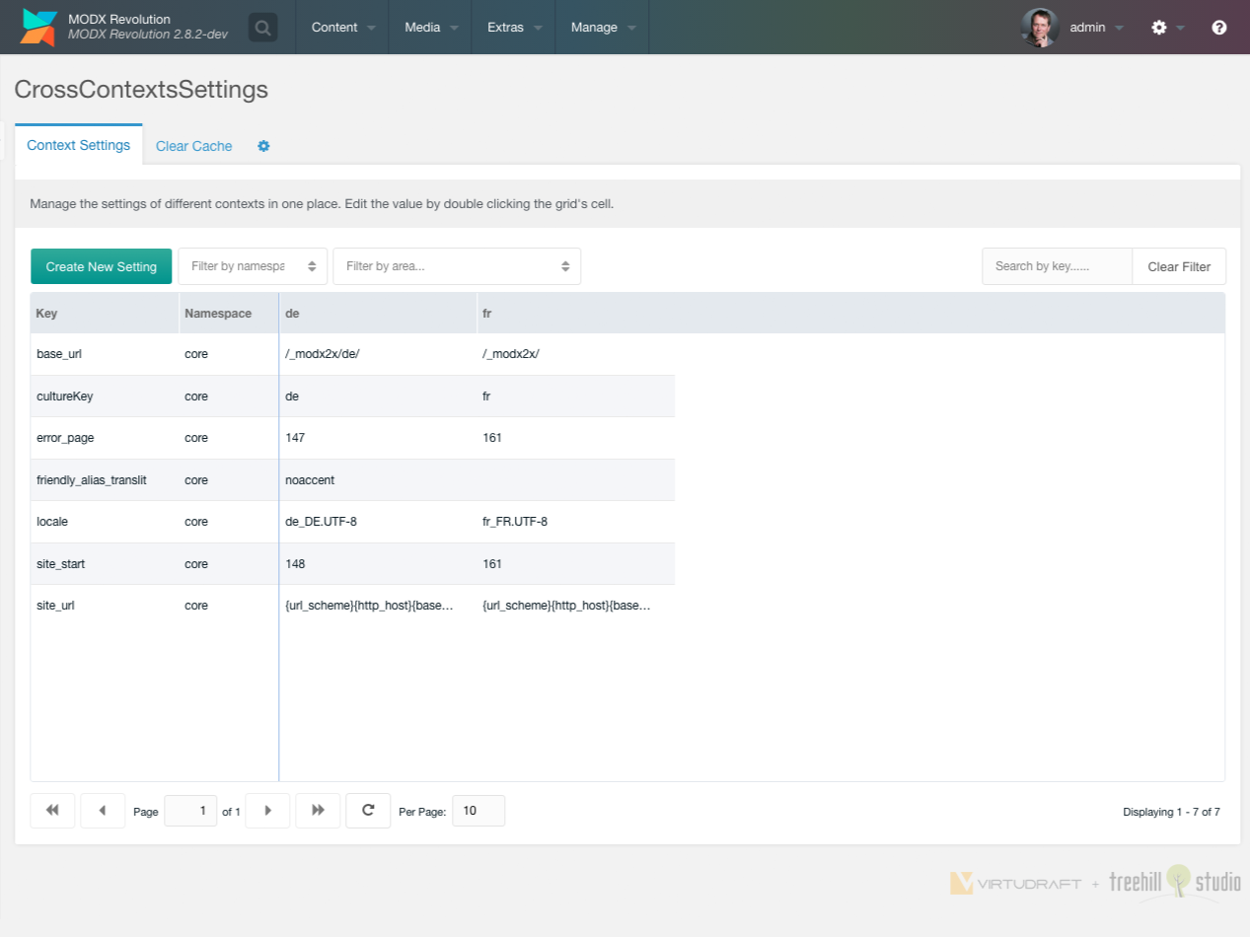Select the site_start key cell
Screen dimensions: 1250x937
[105, 563]
